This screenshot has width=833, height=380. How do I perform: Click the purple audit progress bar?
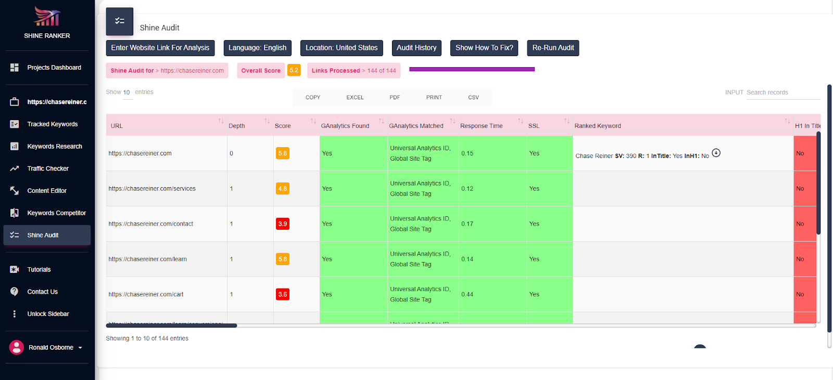click(x=472, y=69)
